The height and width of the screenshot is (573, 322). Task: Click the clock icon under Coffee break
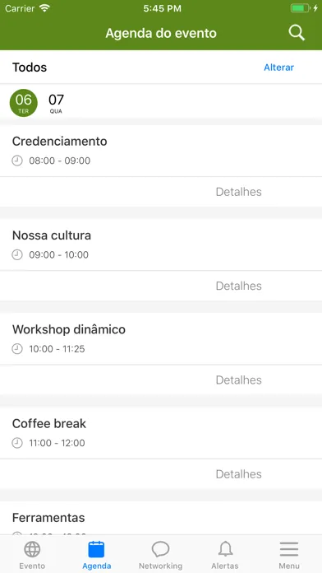17,443
